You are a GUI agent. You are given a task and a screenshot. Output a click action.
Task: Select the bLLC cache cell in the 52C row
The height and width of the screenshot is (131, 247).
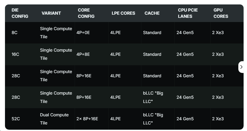coord(153,119)
